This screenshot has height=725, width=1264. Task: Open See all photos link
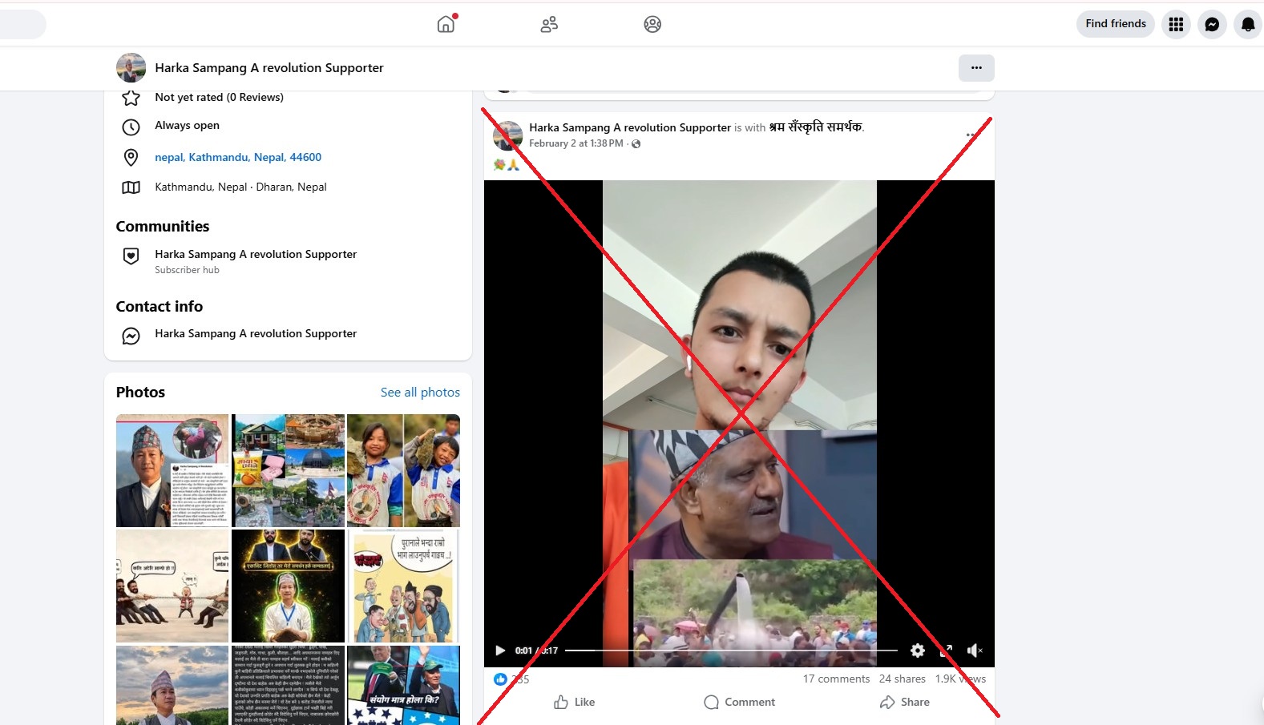420,392
